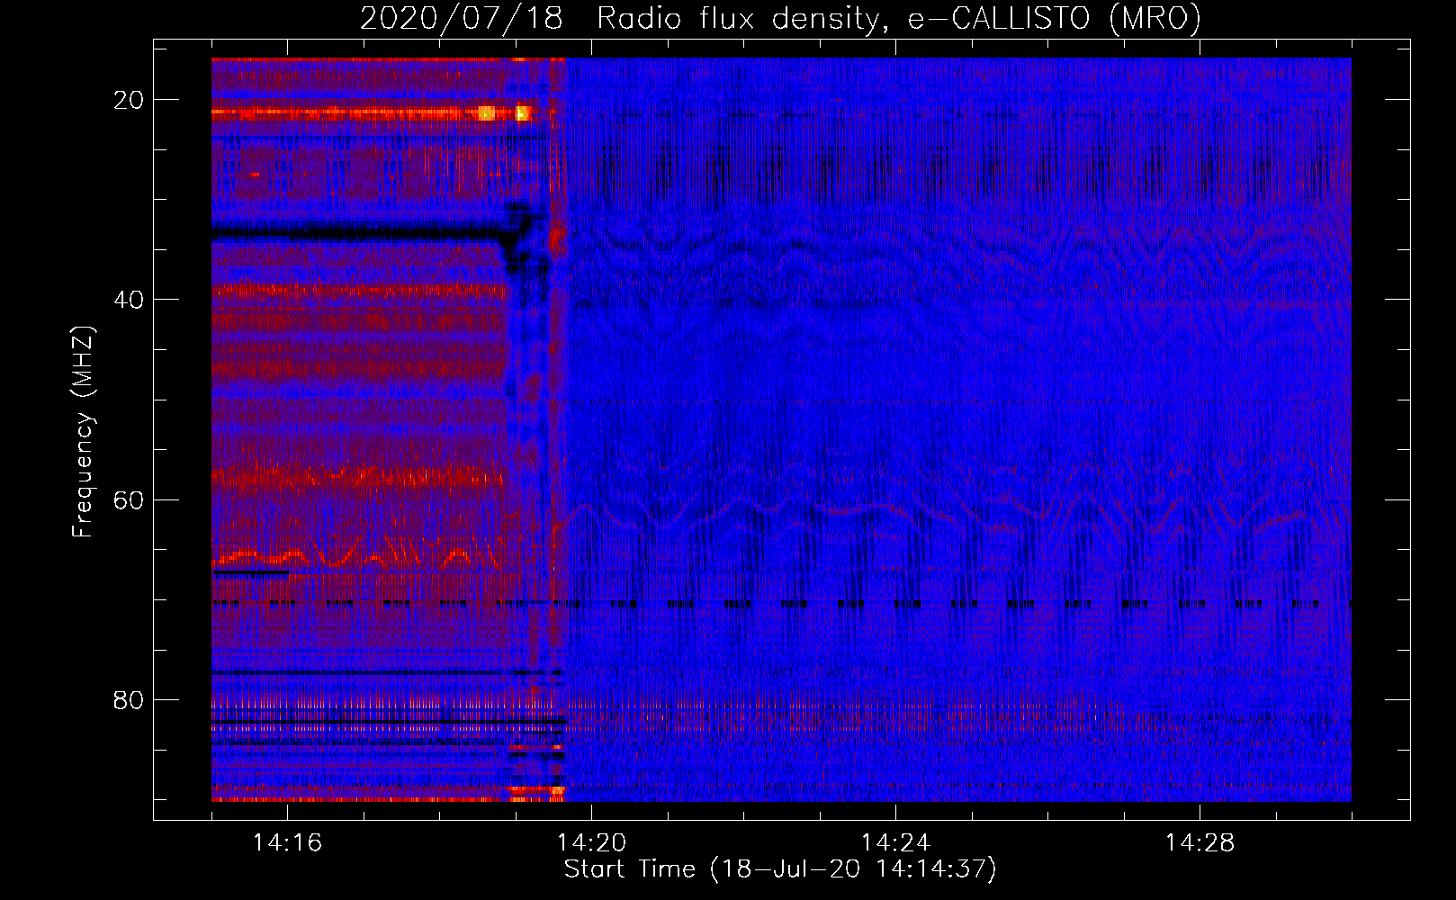Click the 80 MHz frequency tick label
The width and height of the screenshot is (1456, 900).
(x=129, y=699)
